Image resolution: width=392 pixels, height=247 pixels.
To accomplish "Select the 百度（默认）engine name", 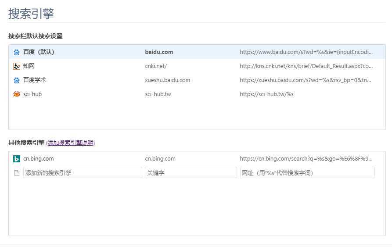I will 39,52.
